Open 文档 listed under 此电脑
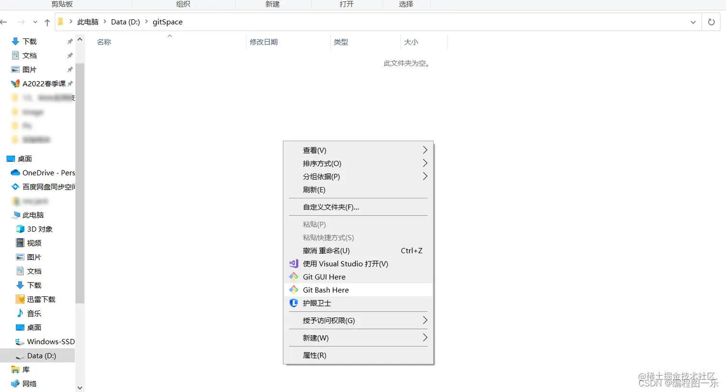 [x=28, y=271]
